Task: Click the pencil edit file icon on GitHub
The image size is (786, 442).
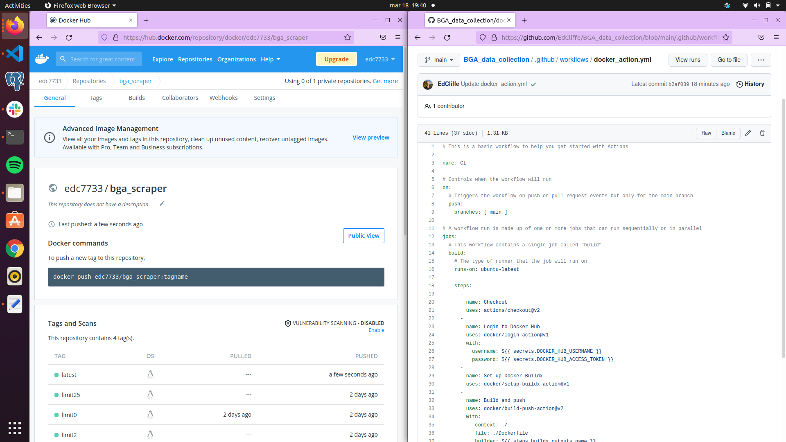Action: coord(748,133)
